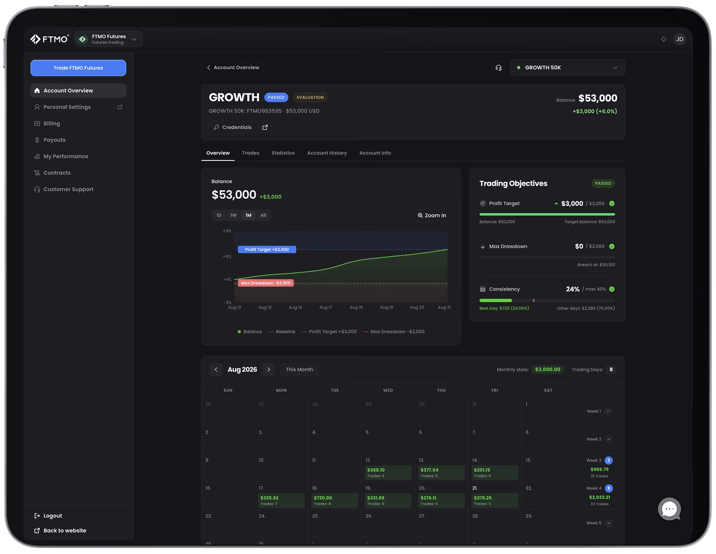This screenshot has width=716, height=554.
Task: Toggle Baseline series in chart legend
Action: (282, 332)
